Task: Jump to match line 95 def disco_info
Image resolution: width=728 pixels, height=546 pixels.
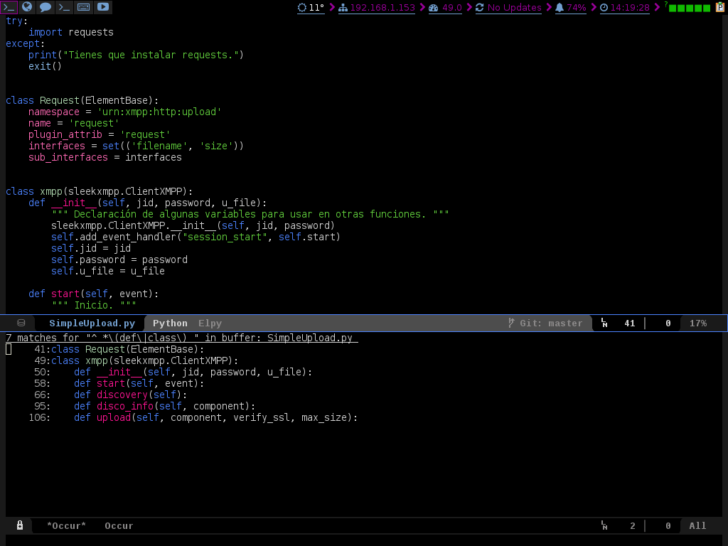Action: pos(144,406)
